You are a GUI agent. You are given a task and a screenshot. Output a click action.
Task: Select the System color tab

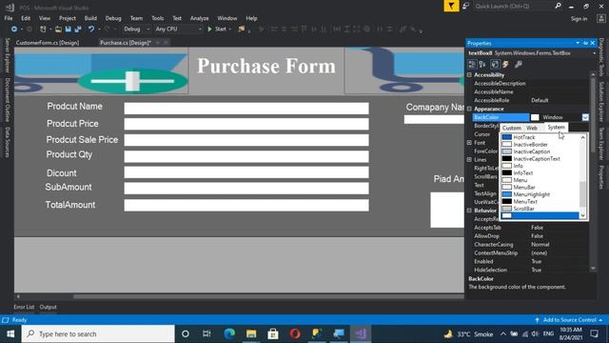(556, 127)
